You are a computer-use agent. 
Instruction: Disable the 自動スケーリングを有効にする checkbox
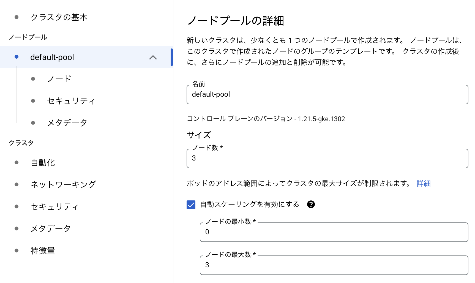[191, 205]
